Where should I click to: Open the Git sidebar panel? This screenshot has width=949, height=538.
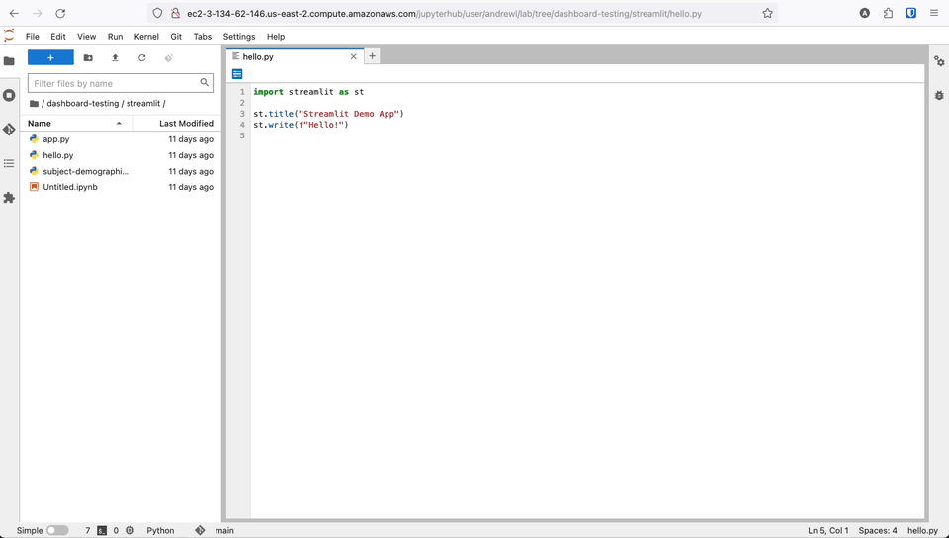9,130
